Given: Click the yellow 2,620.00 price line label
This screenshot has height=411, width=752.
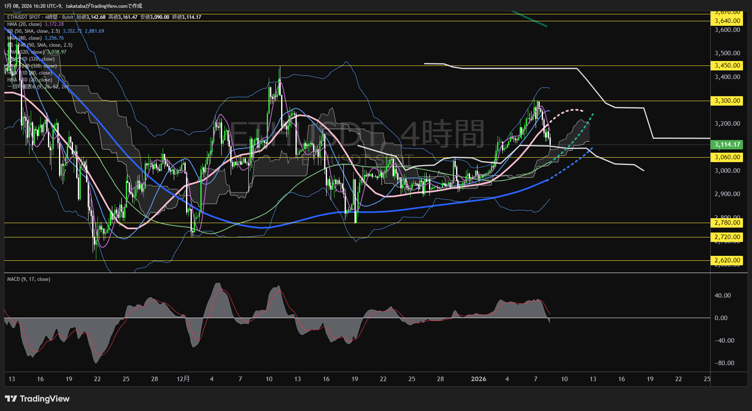Looking at the screenshot, I should pyautogui.click(x=727, y=260).
